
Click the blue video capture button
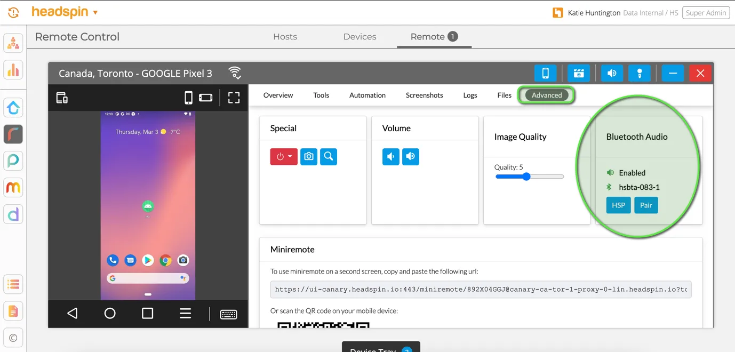(578, 73)
